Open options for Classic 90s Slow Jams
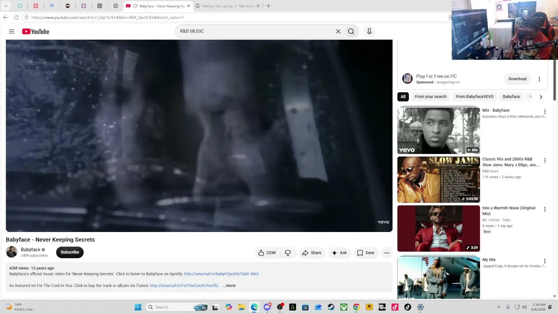This screenshot has height=314, width=558. (x=544, y=160)
